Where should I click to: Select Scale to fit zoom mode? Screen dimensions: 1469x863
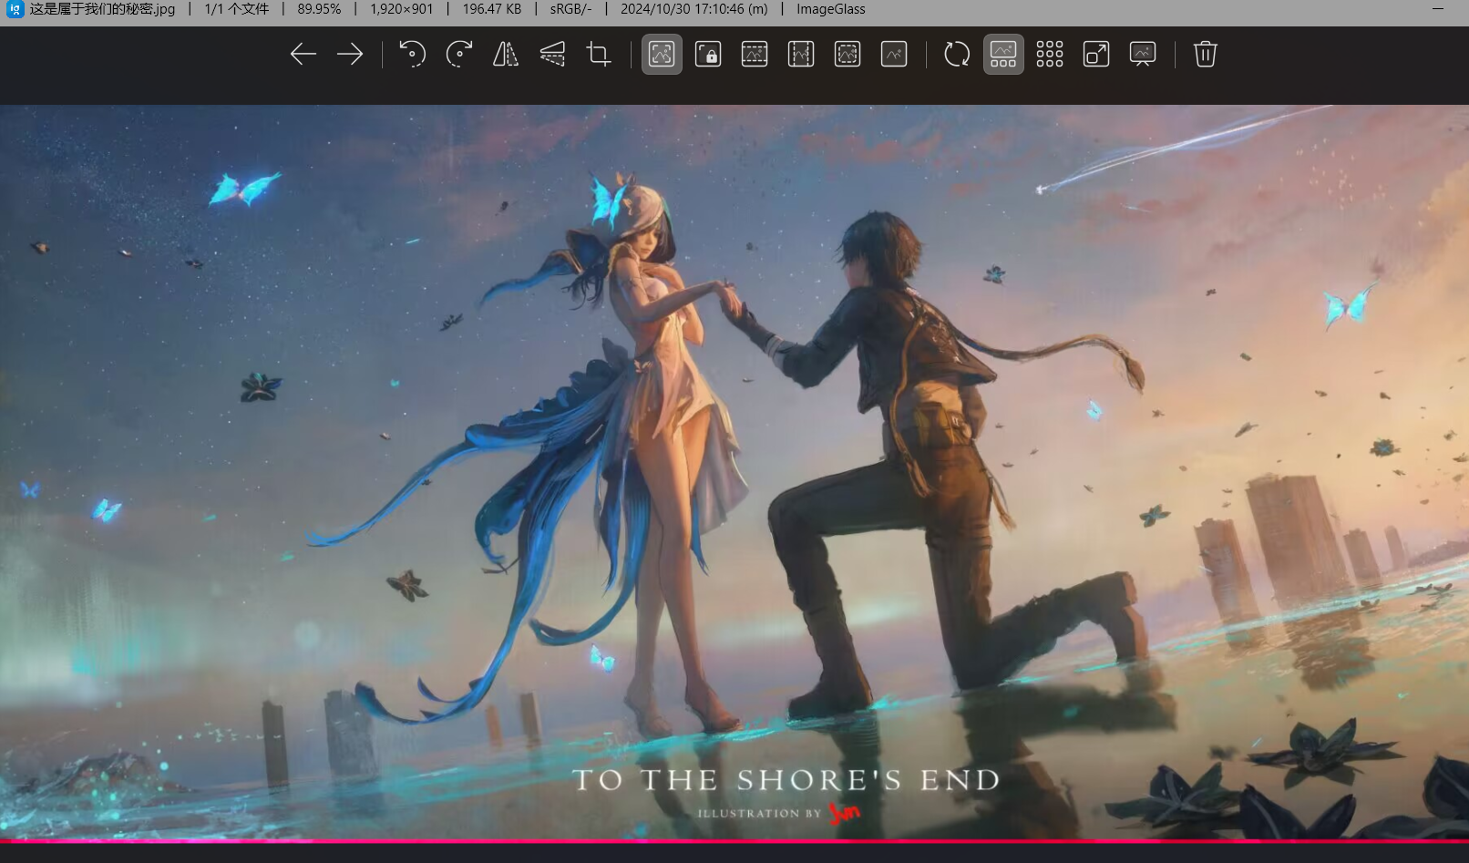847,55
